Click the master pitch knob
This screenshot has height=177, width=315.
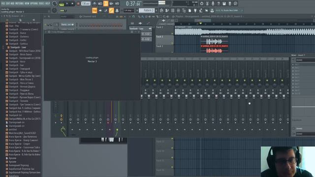click(54, 10)
